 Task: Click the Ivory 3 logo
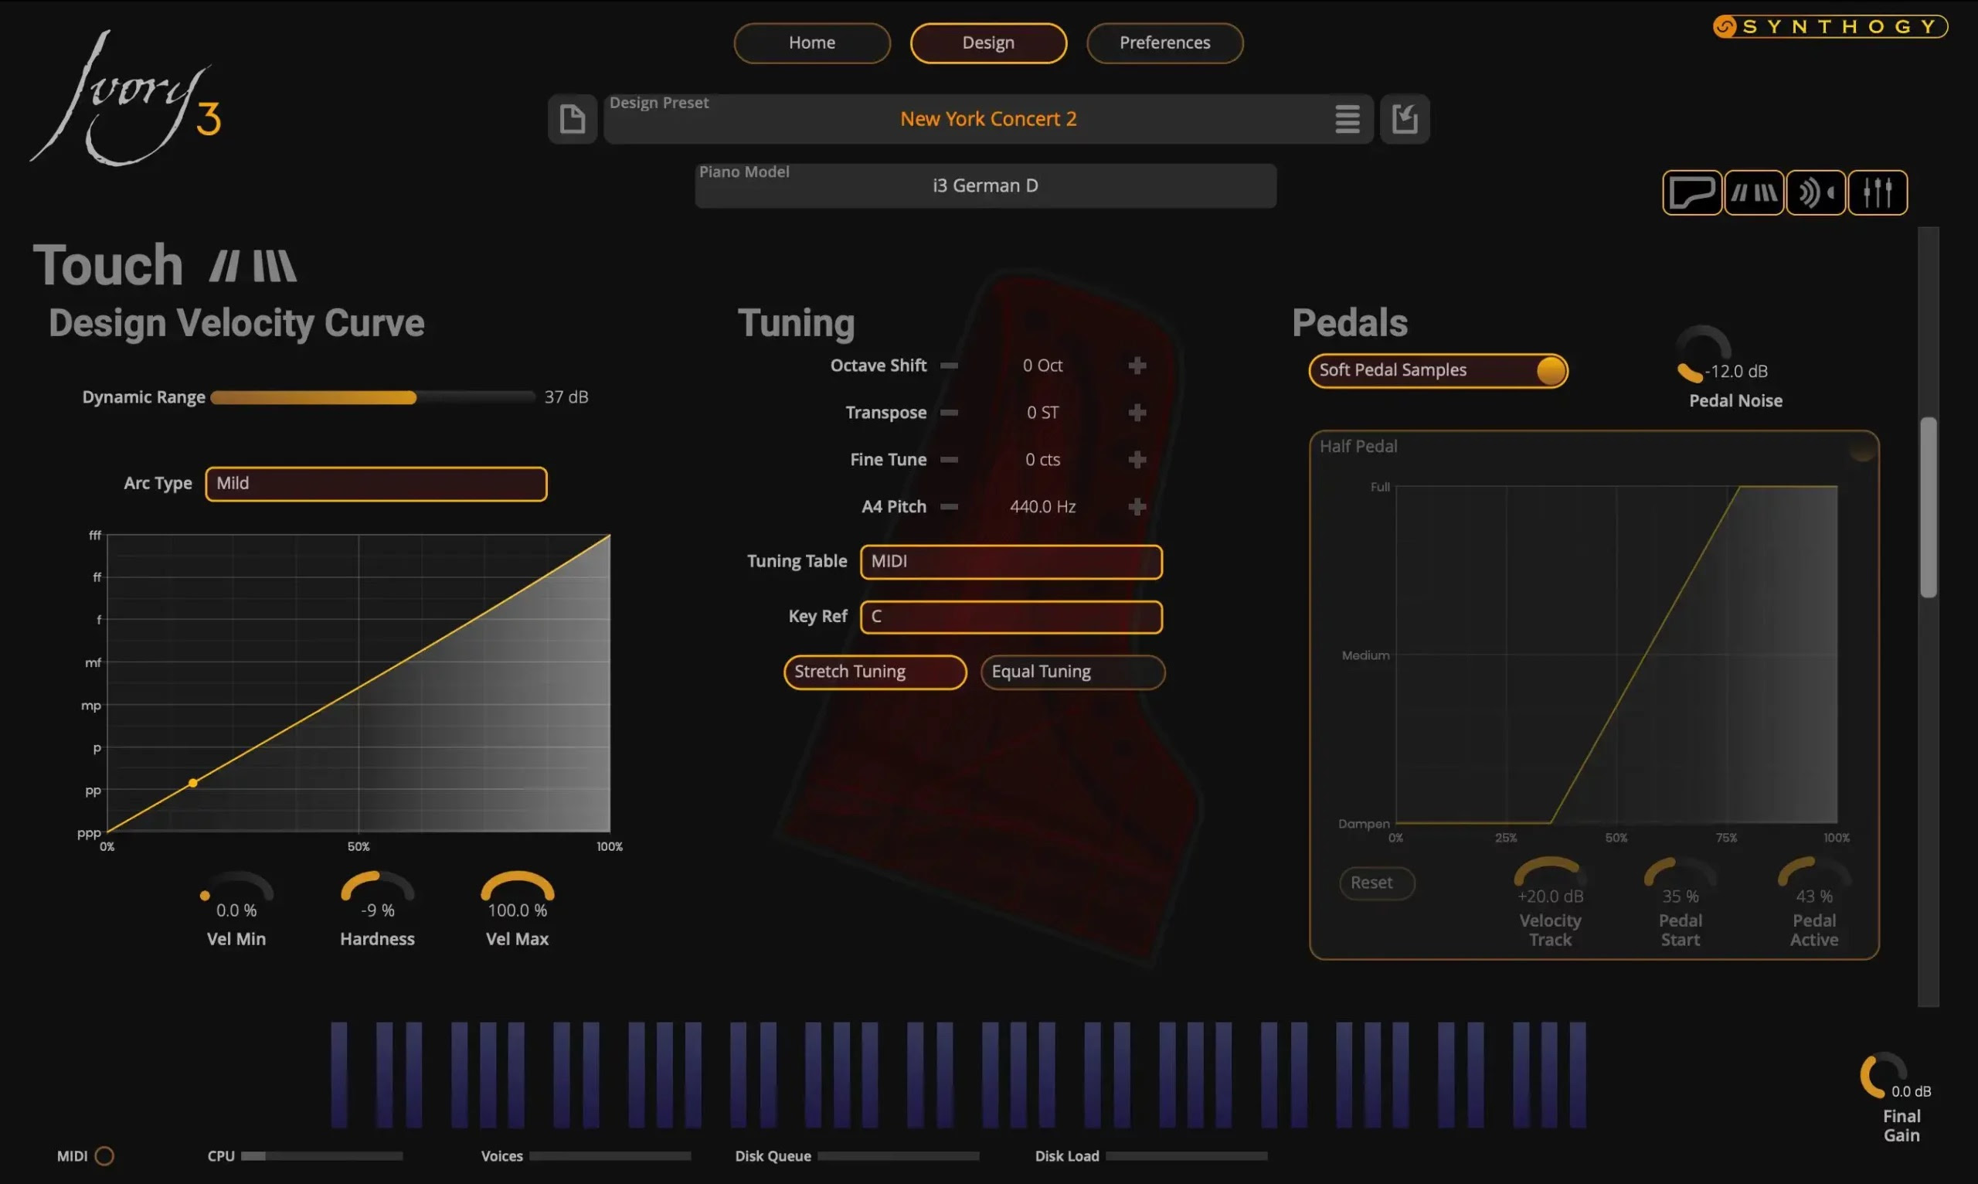[x=125, y=98]
